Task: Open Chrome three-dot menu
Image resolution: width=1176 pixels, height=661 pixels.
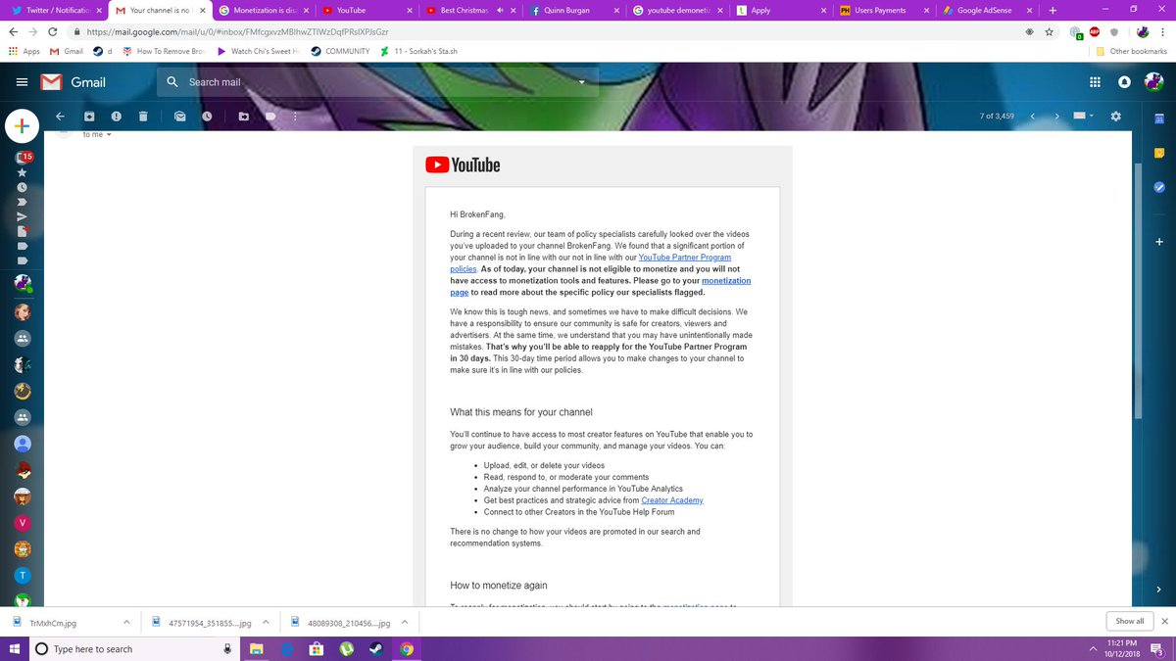Action: click(1164, 31)
